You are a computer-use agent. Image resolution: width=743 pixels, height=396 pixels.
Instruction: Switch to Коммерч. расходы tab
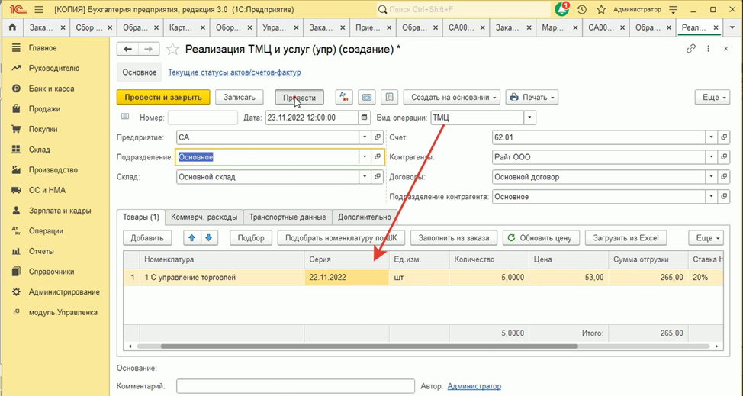[204, 217]
